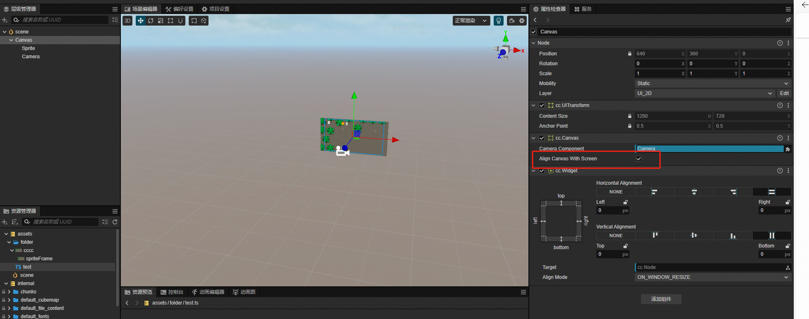
Task: Uncheck Align Canvas With Screen
Action: tap(639, 159)
